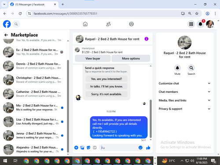220x165 pixels.
Task: Click the sent message bubble with phone number
Action: point(119,128)
